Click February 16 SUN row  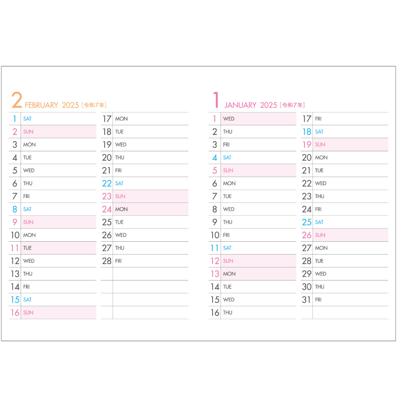[x=52, y=312]
